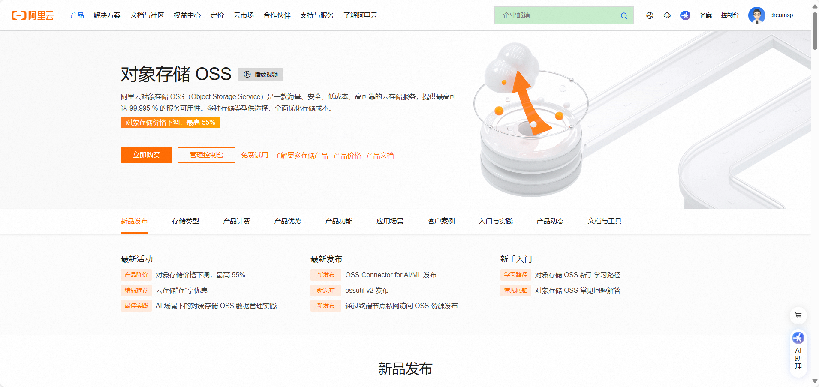Screen dimensions: 819x387
Task: Open the 免费试用 link
Action: point(254,155)
